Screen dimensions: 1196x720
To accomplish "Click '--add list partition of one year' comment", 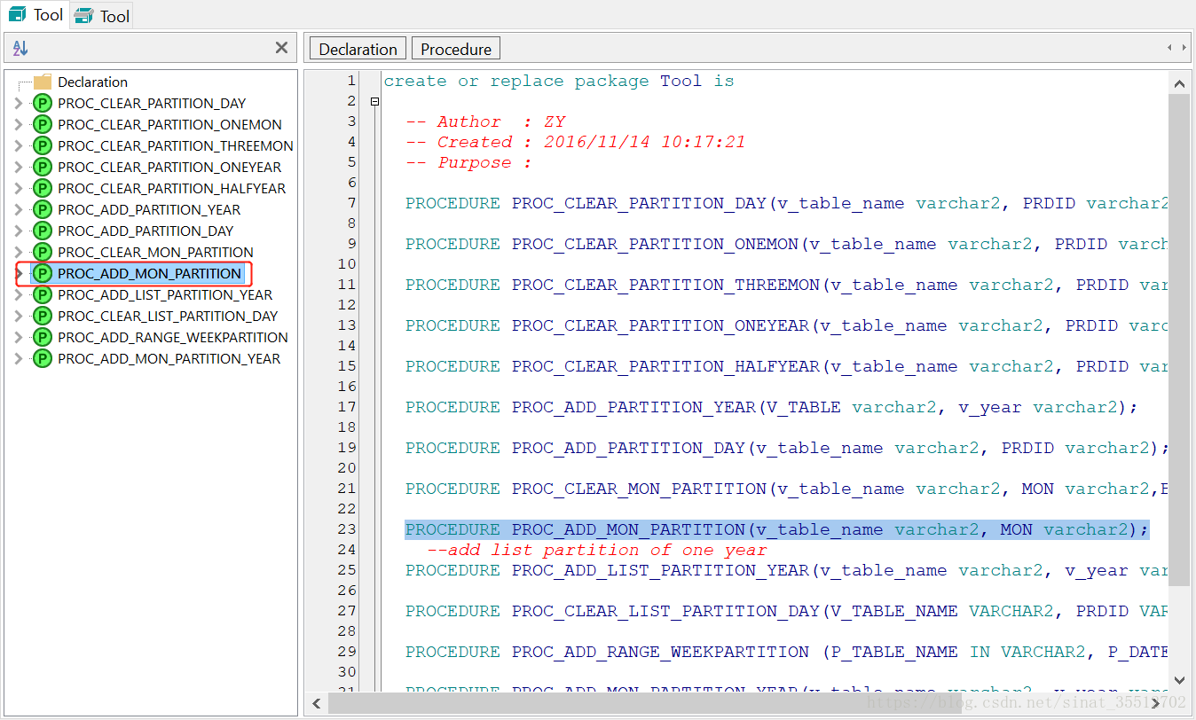I will tap(596, 550).
